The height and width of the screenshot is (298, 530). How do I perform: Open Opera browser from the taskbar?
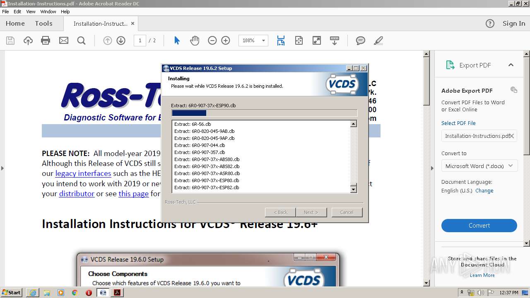[x=89, y=293]
